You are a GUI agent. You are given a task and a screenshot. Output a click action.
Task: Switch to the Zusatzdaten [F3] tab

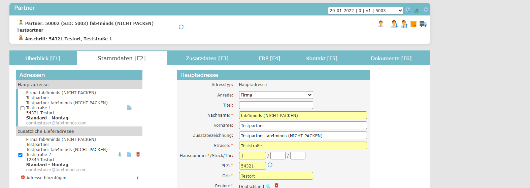click(207, 59)
